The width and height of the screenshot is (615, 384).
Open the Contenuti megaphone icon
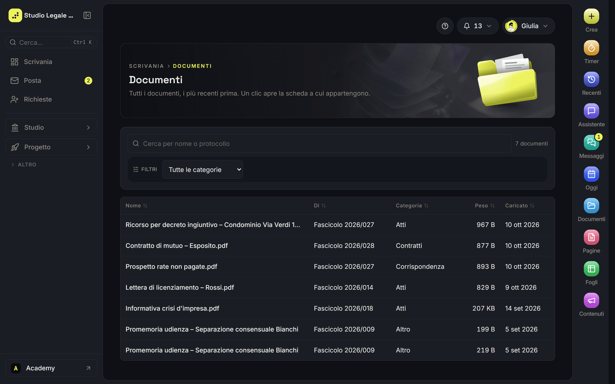(591, 301)
